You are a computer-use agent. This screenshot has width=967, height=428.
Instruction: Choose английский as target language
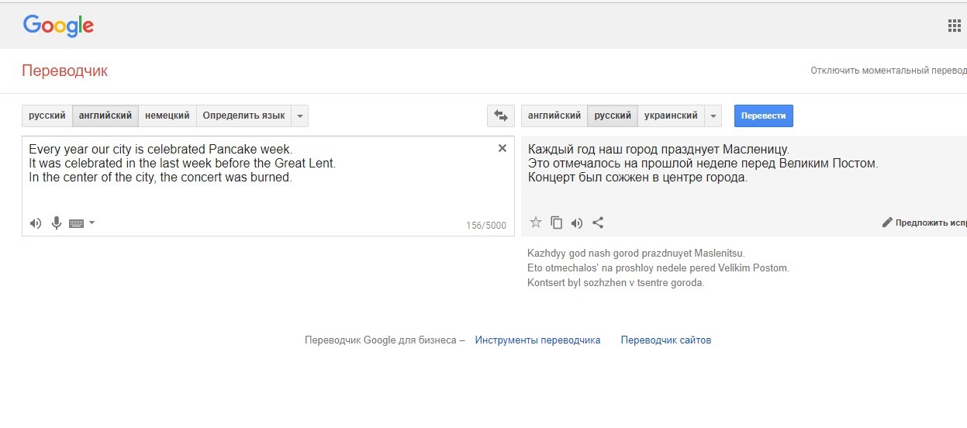tap(554, 116)
